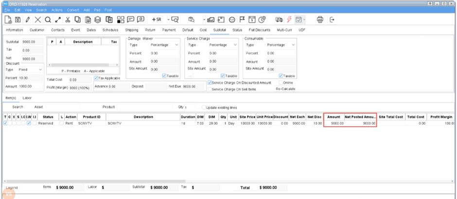This screenshot has height=199, width=457.
Task: Click the red lightning bolt icon
Action: tap(289, 20)
